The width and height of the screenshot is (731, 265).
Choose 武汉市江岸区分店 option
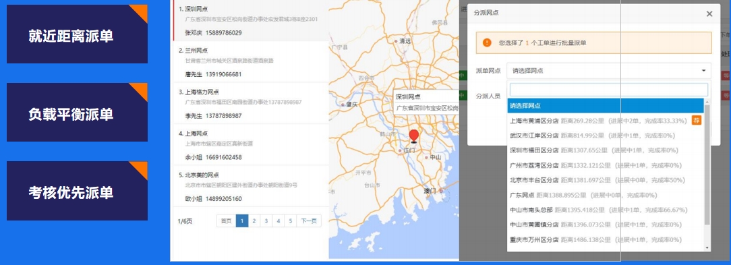[x=606, y=136]
